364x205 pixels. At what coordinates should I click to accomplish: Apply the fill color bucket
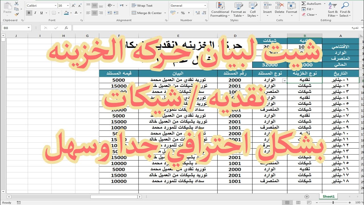pos(66,13)
